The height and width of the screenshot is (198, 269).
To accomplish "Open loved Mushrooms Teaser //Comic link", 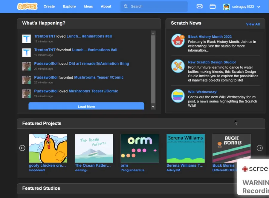I will [93, 91].
